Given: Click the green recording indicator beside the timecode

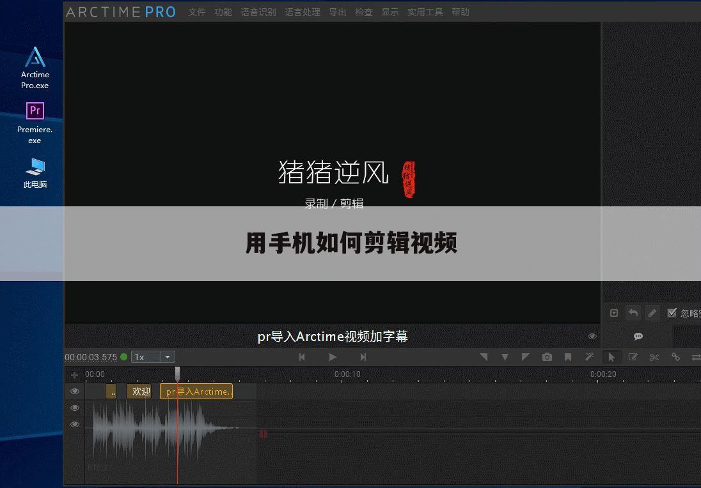Looking at the screenshot, I should pos(124,356).
